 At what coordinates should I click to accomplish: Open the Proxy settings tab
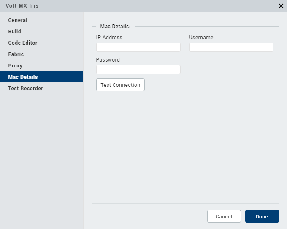click(15, 66)
